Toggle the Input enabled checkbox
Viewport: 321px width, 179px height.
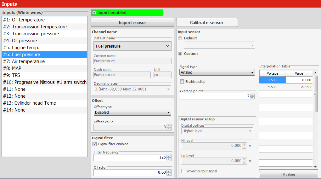[94, 13]
